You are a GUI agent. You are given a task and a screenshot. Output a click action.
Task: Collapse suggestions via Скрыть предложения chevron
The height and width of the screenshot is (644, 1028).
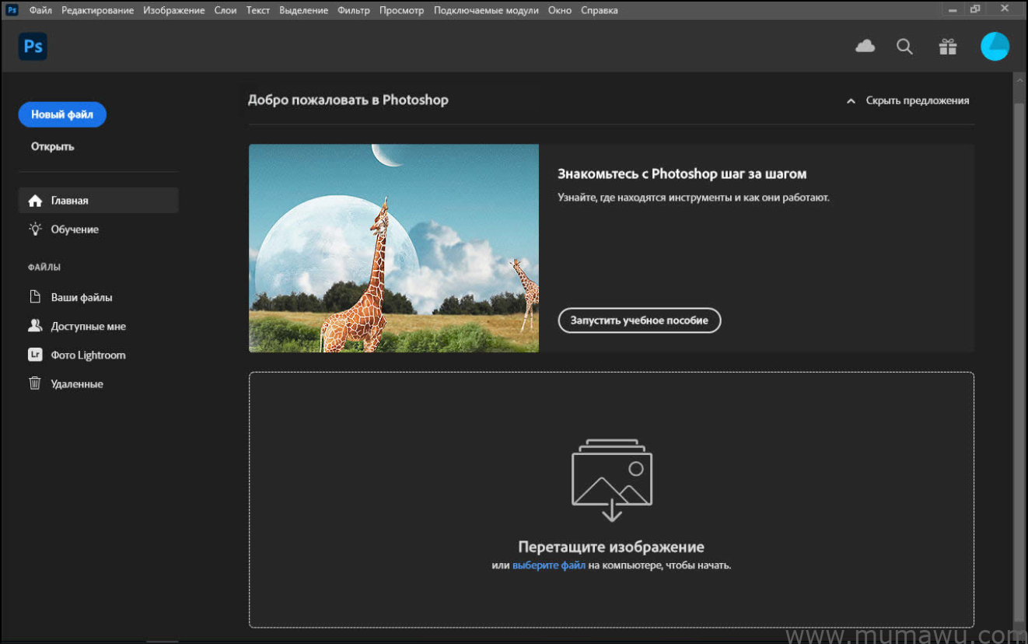(850, 100)
